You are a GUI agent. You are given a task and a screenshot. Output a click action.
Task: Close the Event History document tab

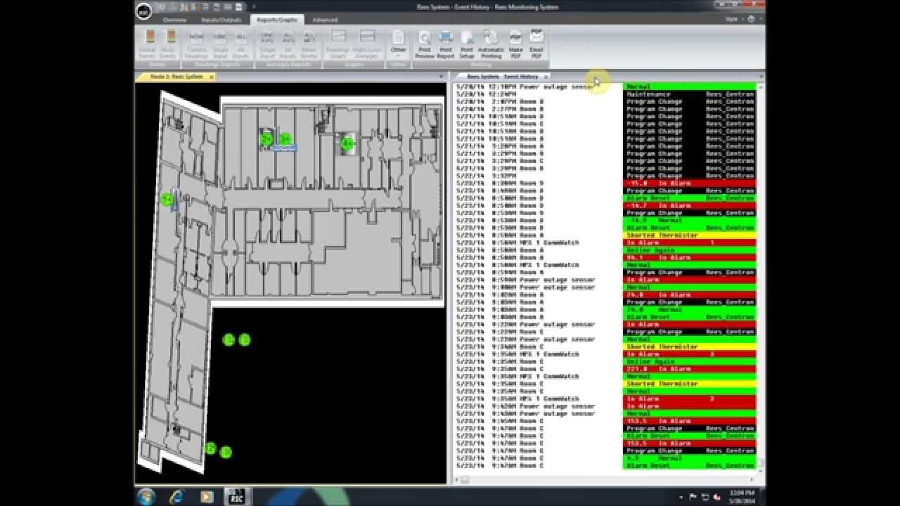coord(546,77)
